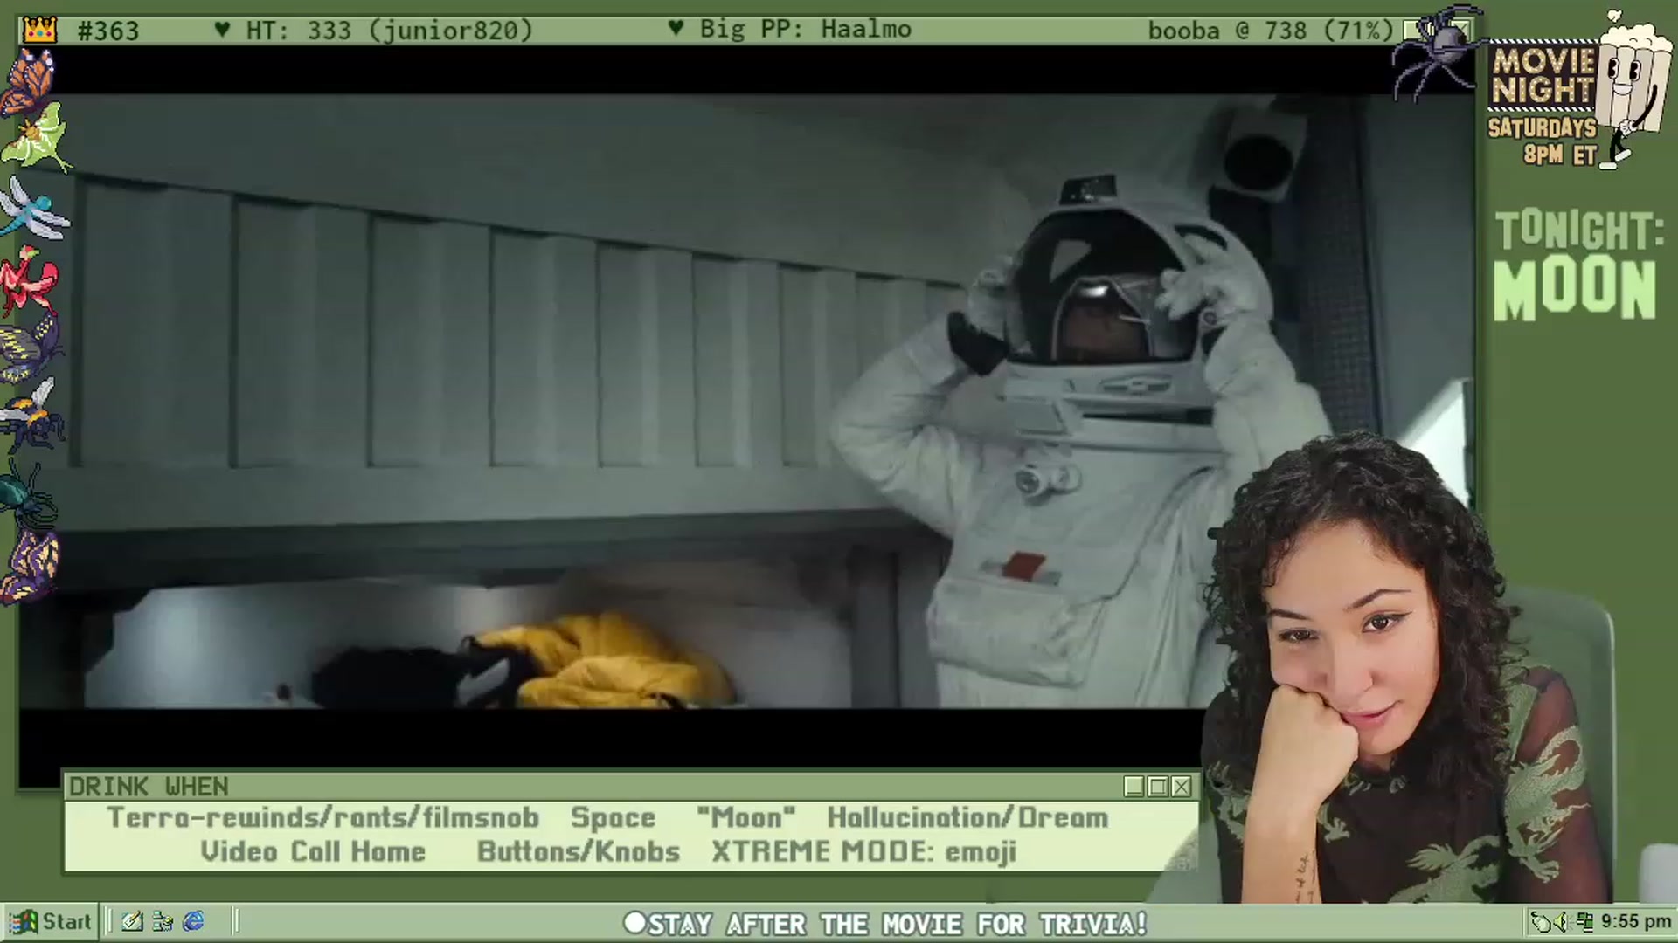Click the dark green beetle icon
1678x943 pixels.
(x=26, y=493)
